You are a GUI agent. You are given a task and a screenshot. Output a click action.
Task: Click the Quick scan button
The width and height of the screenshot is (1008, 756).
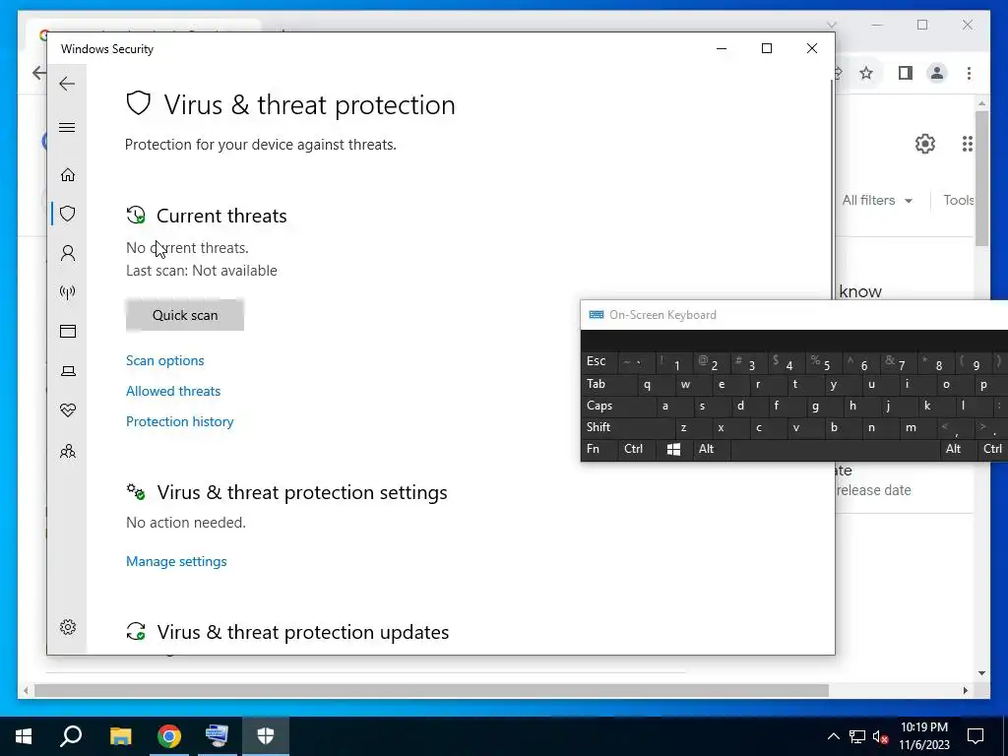click(x=185, y=315)
